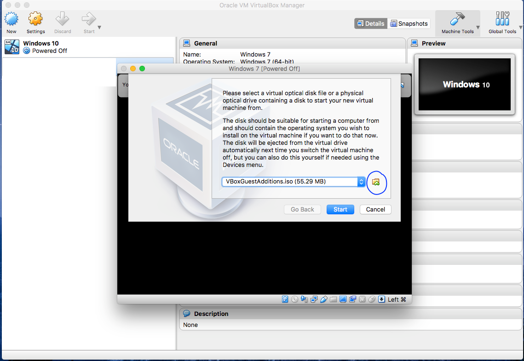Click the Machine Tools button
Screen dimensions: 524x361
click(x=457, y=23)
